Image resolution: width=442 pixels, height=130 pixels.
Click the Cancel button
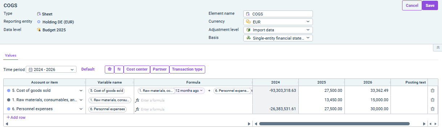point(412,5)
